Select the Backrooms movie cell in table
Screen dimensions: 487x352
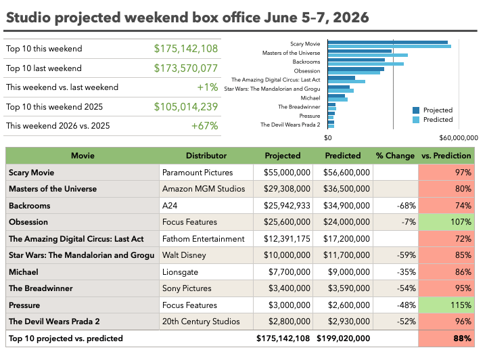(x=83, y=206)
